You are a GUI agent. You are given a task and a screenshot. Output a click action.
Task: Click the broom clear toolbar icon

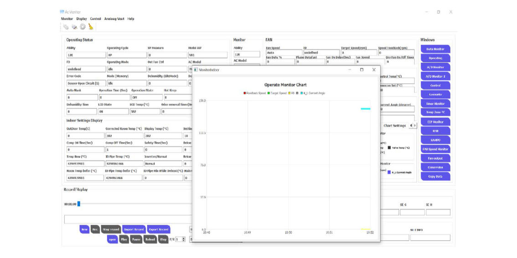coord(91,27)
